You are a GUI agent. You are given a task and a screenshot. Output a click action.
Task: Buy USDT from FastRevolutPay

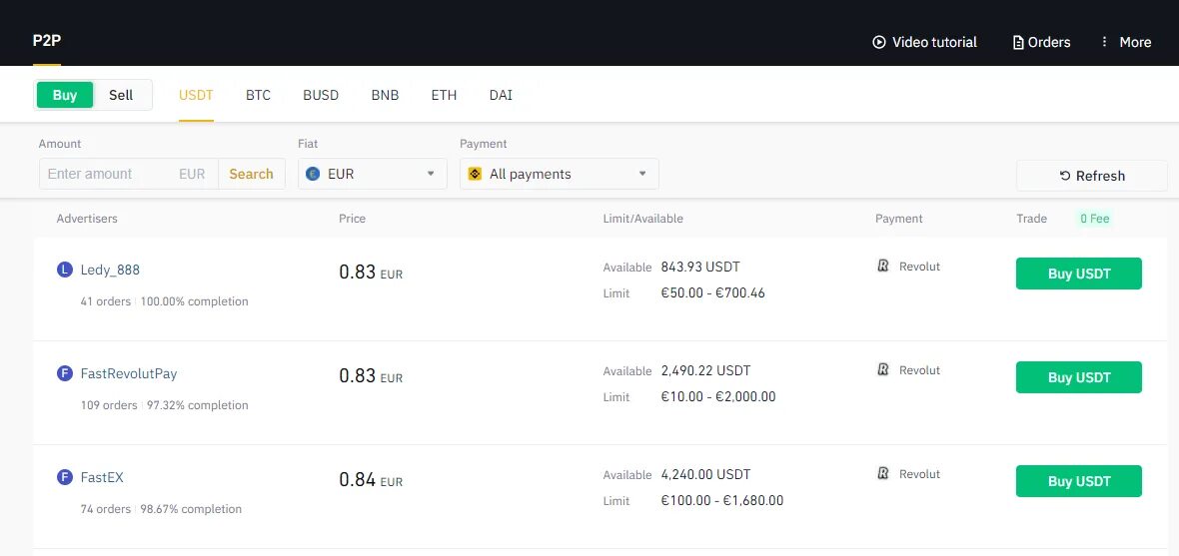pos(1079,377)
